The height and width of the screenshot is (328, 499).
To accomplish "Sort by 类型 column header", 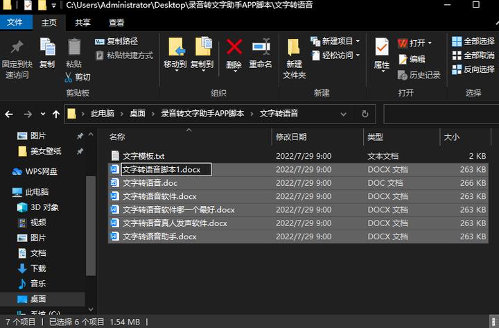I will 401,137.
